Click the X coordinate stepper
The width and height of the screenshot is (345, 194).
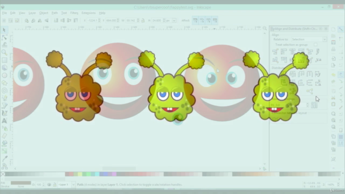(x=99, y=20)
